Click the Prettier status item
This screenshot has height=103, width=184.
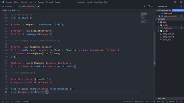[x=170, y=102]
